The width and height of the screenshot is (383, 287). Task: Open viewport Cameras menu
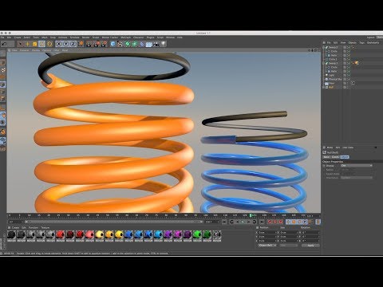pyautogui.click(x=25, y=50)
